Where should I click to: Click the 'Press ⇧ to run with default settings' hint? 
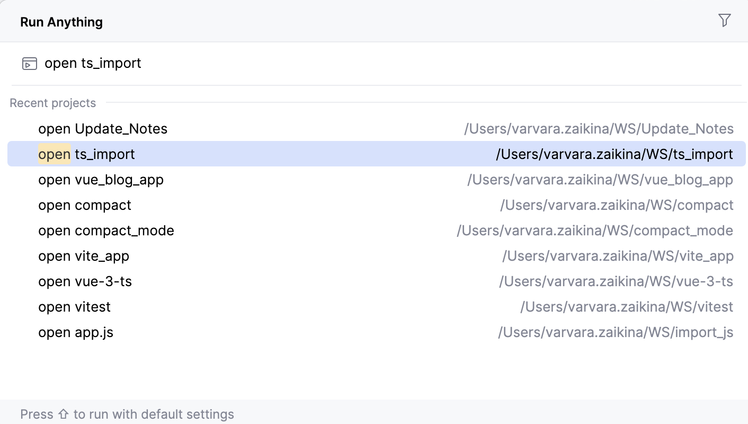coord(127,414)
